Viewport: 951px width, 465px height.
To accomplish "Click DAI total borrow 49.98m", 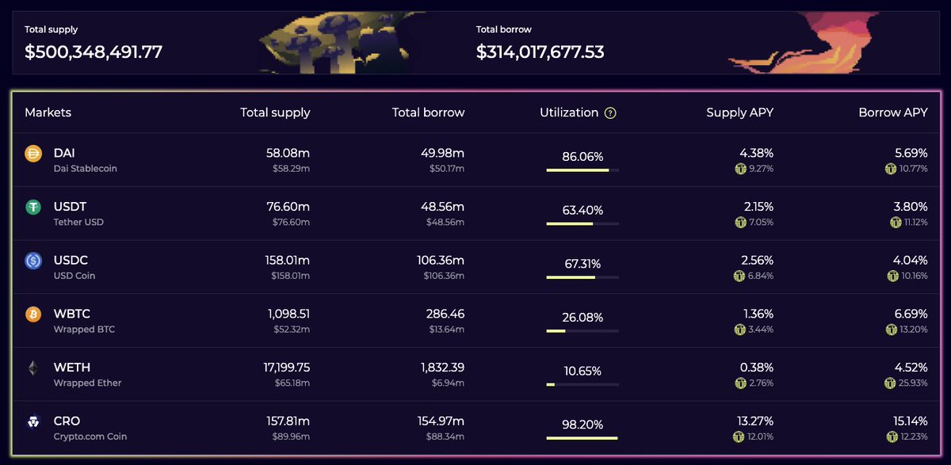I will coord(442,153).
